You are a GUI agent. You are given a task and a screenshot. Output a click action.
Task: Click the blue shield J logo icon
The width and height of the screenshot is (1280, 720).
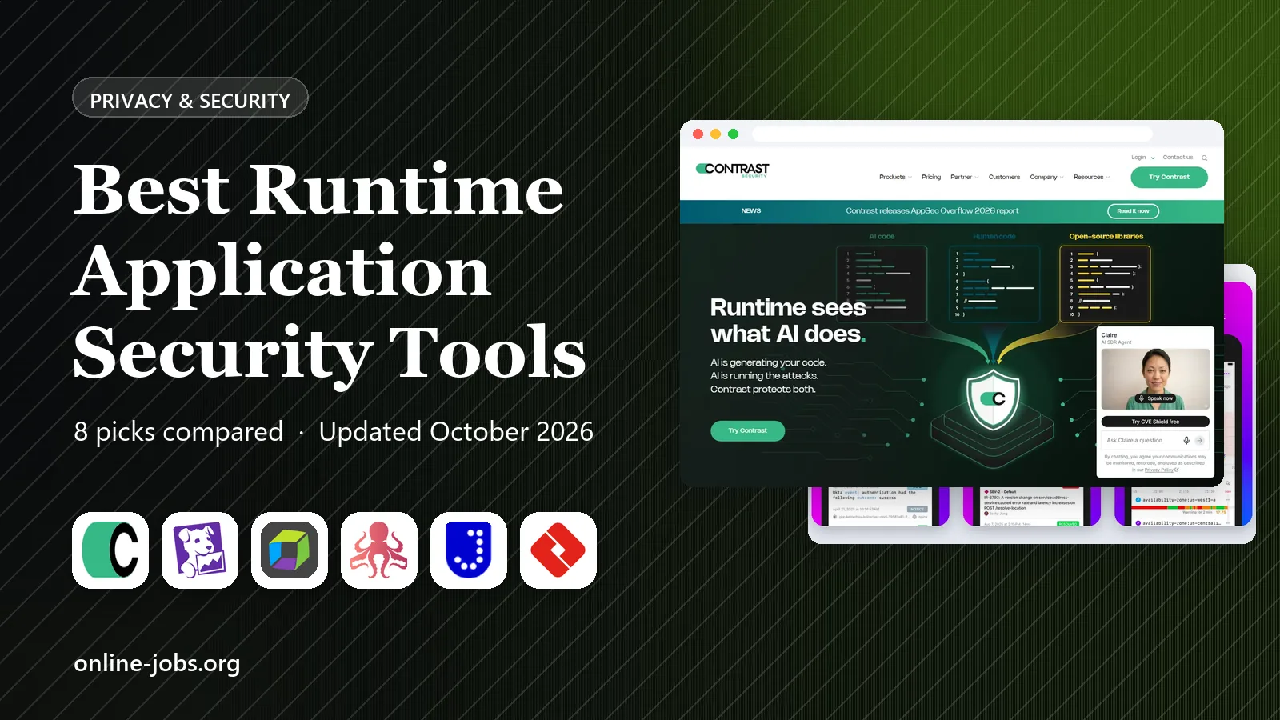tap(469, 550)
